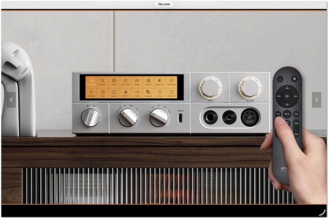Open the Trigger In tile on the device screen

click(114, 93)
